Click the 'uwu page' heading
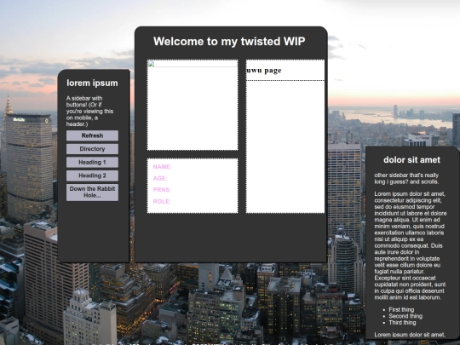This screenshot has width=460, height=345. 263,71
